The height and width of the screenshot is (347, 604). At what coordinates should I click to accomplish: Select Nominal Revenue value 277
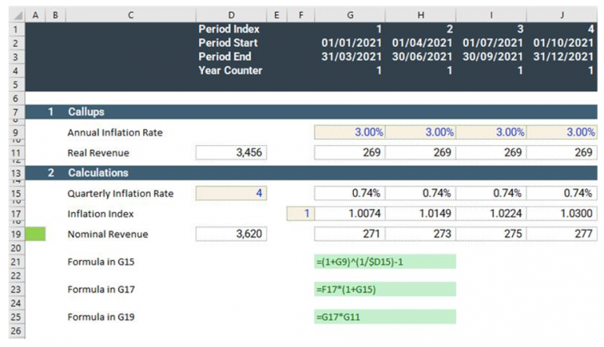pos(562,234)
